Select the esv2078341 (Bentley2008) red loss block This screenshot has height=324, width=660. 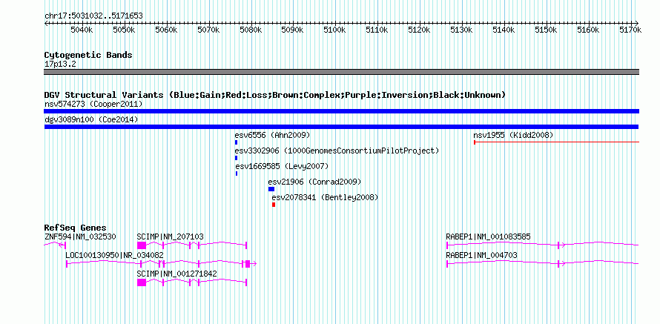pyautogui.click(x=274, y=205)
